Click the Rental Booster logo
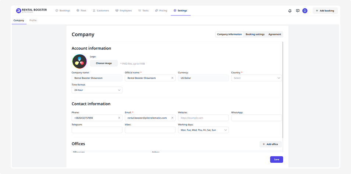This screenshot has height=174, width=351. tap(32, 11)
